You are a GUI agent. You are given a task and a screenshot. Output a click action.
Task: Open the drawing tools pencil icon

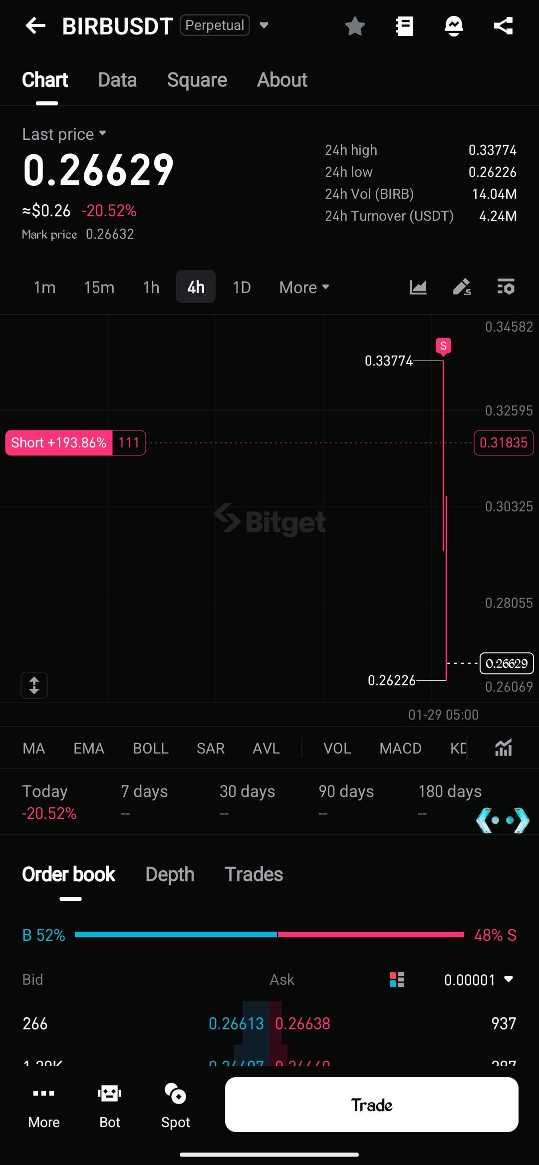tap(462, 287)
